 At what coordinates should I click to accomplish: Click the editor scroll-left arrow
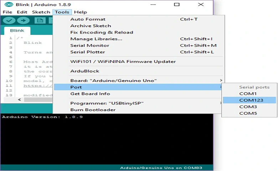[x=20, y=100]
